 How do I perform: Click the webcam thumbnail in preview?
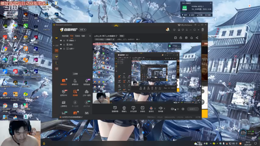[101, 98]
